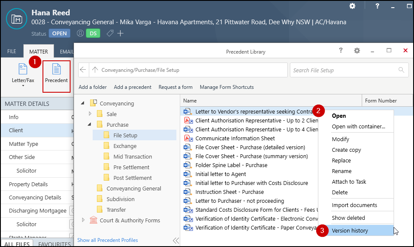The width and height of the screenshot is (414, 247).
Task: Navigate up one folder level arrow
Action: pos(95,70)
